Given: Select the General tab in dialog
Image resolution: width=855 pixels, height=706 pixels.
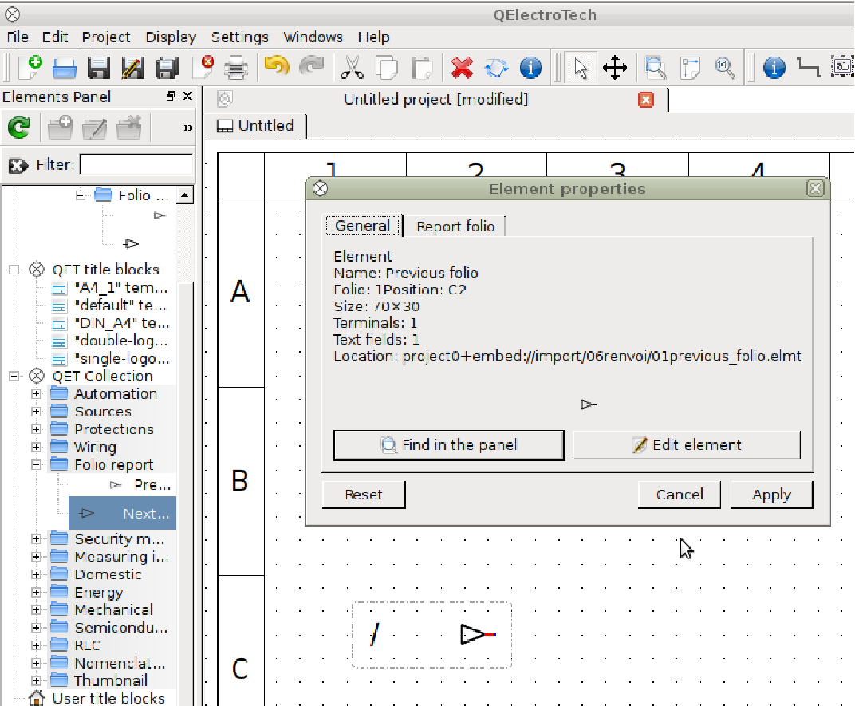Looking at the screenshot, I should click(362, 225).
